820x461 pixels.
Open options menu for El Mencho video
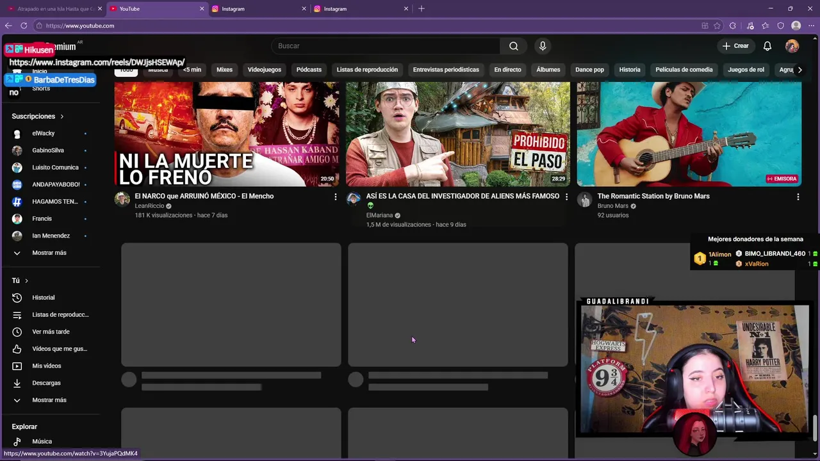point(335,197)
